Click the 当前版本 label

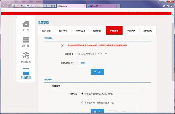coord(69,54)
